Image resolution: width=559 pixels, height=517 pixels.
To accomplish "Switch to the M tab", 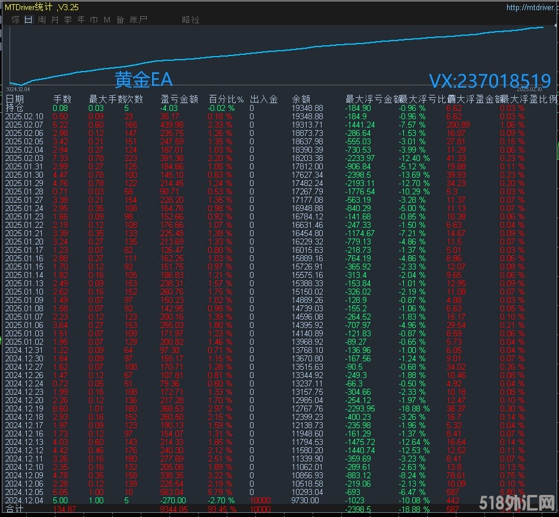I will pyautogui.click(x=107, y=20).
